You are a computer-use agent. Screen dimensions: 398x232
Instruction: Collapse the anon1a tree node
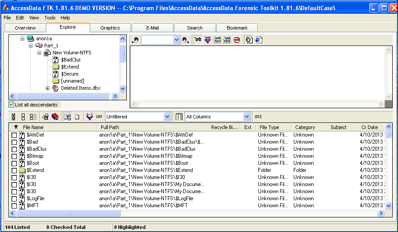click(x=23, y=38)
